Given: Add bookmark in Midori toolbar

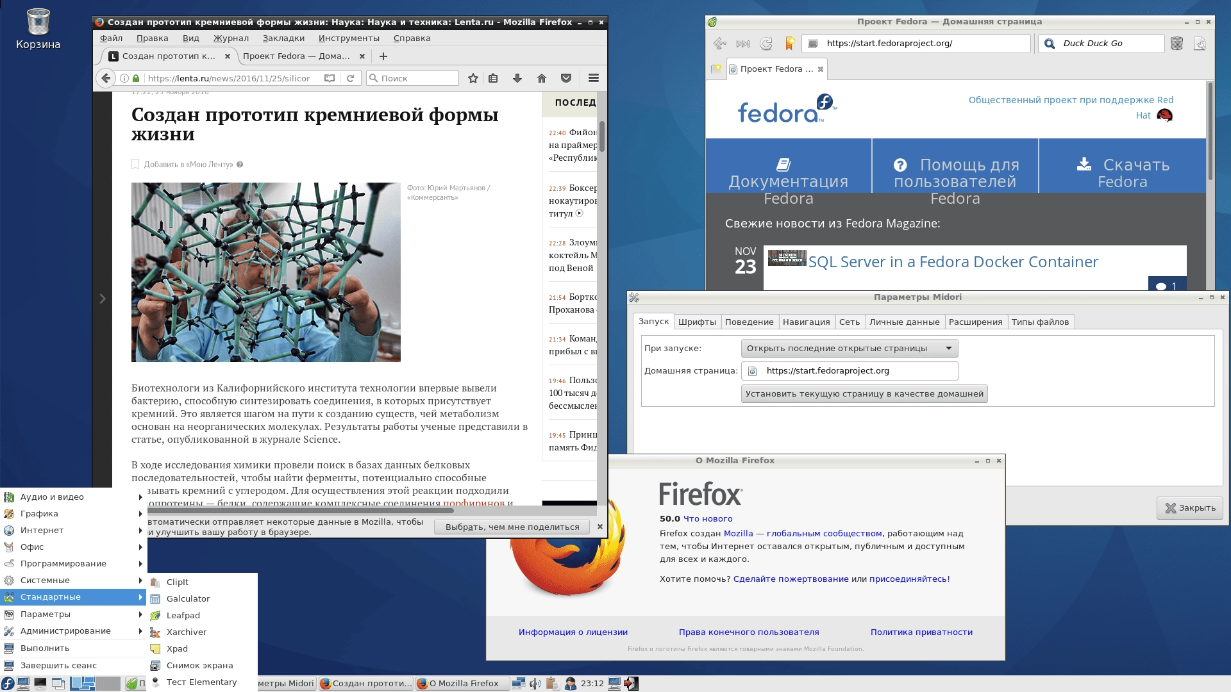Looking at the screenshot, I should [790, 44].
